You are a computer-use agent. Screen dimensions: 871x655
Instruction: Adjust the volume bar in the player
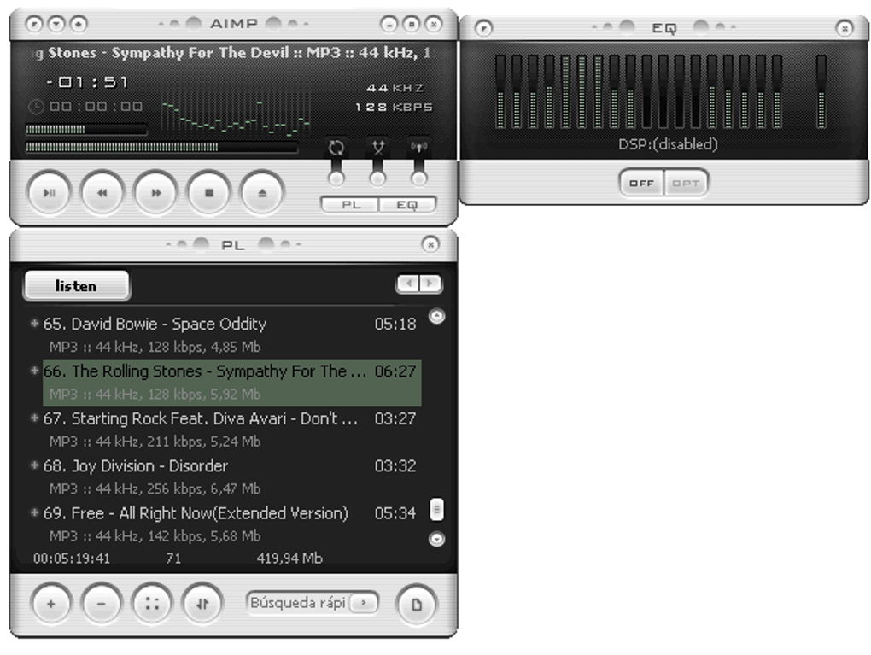click(x=86, y=130)
